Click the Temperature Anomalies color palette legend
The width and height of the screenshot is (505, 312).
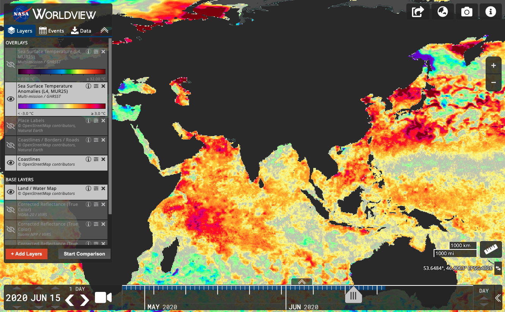(62, 106)
